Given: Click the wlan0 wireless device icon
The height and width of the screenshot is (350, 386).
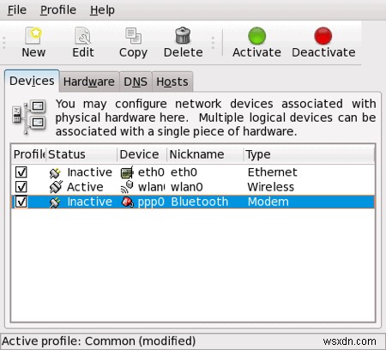Looking at the screenshot, I should point(127,187).
